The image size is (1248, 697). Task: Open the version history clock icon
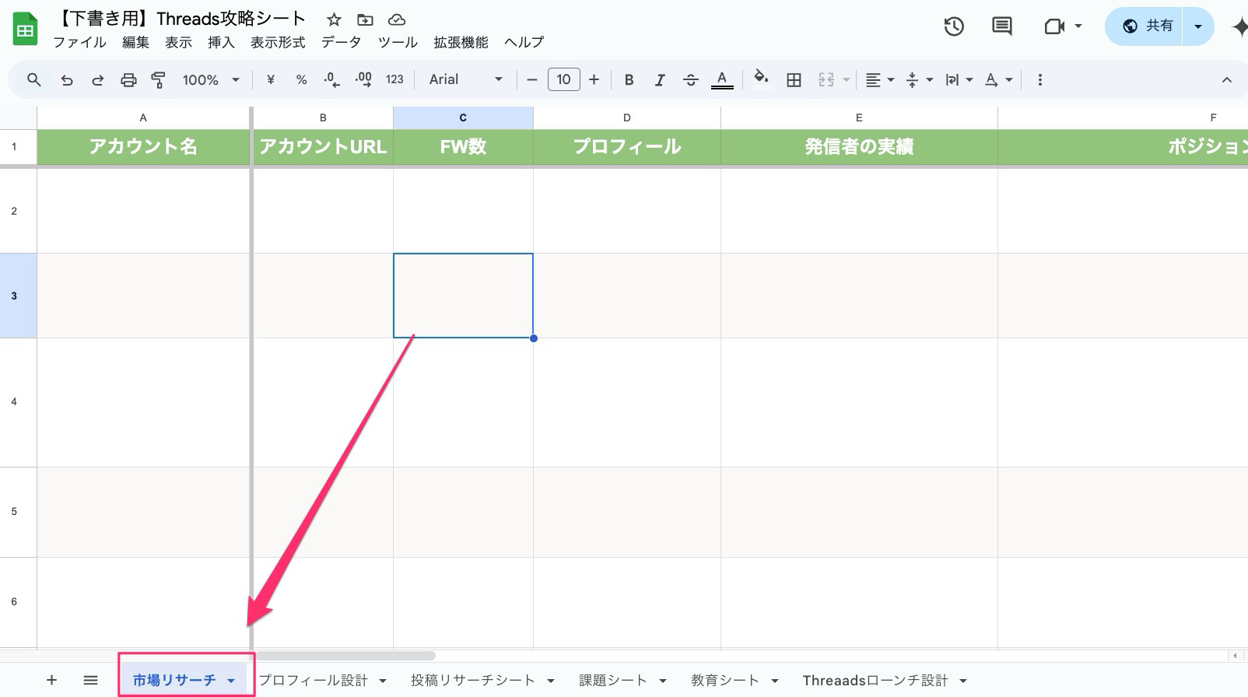pyautogui.click(x=954, y=26)
